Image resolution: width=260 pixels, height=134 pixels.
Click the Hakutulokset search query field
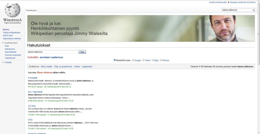[x=53, y=52]
